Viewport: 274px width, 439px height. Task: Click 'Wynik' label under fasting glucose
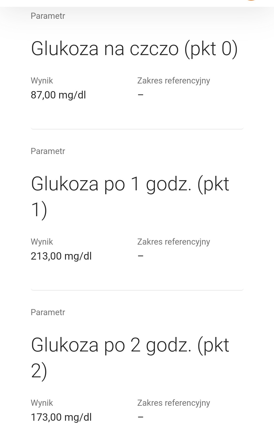[42, 81]
